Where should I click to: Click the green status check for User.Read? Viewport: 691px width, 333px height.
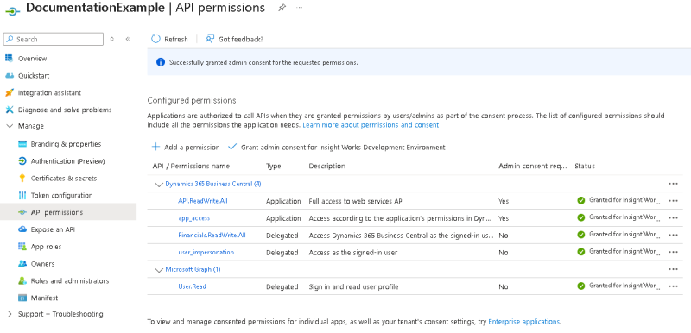(x=580, y=286)
